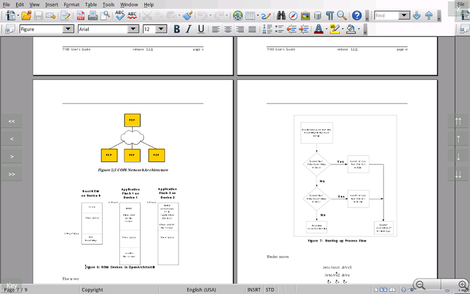
Task: Open Find field dropdown arrow
Action: click(x=404, y=15)
